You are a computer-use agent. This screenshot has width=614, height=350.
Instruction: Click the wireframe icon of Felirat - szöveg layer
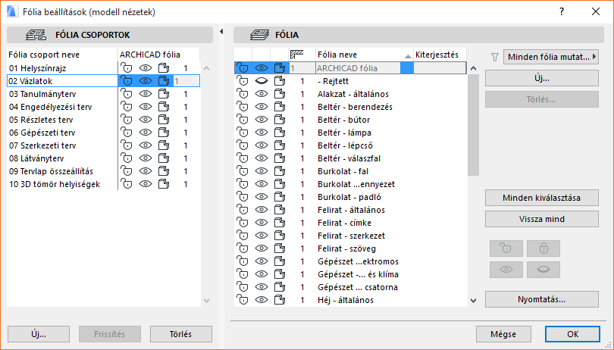(280, 248)
